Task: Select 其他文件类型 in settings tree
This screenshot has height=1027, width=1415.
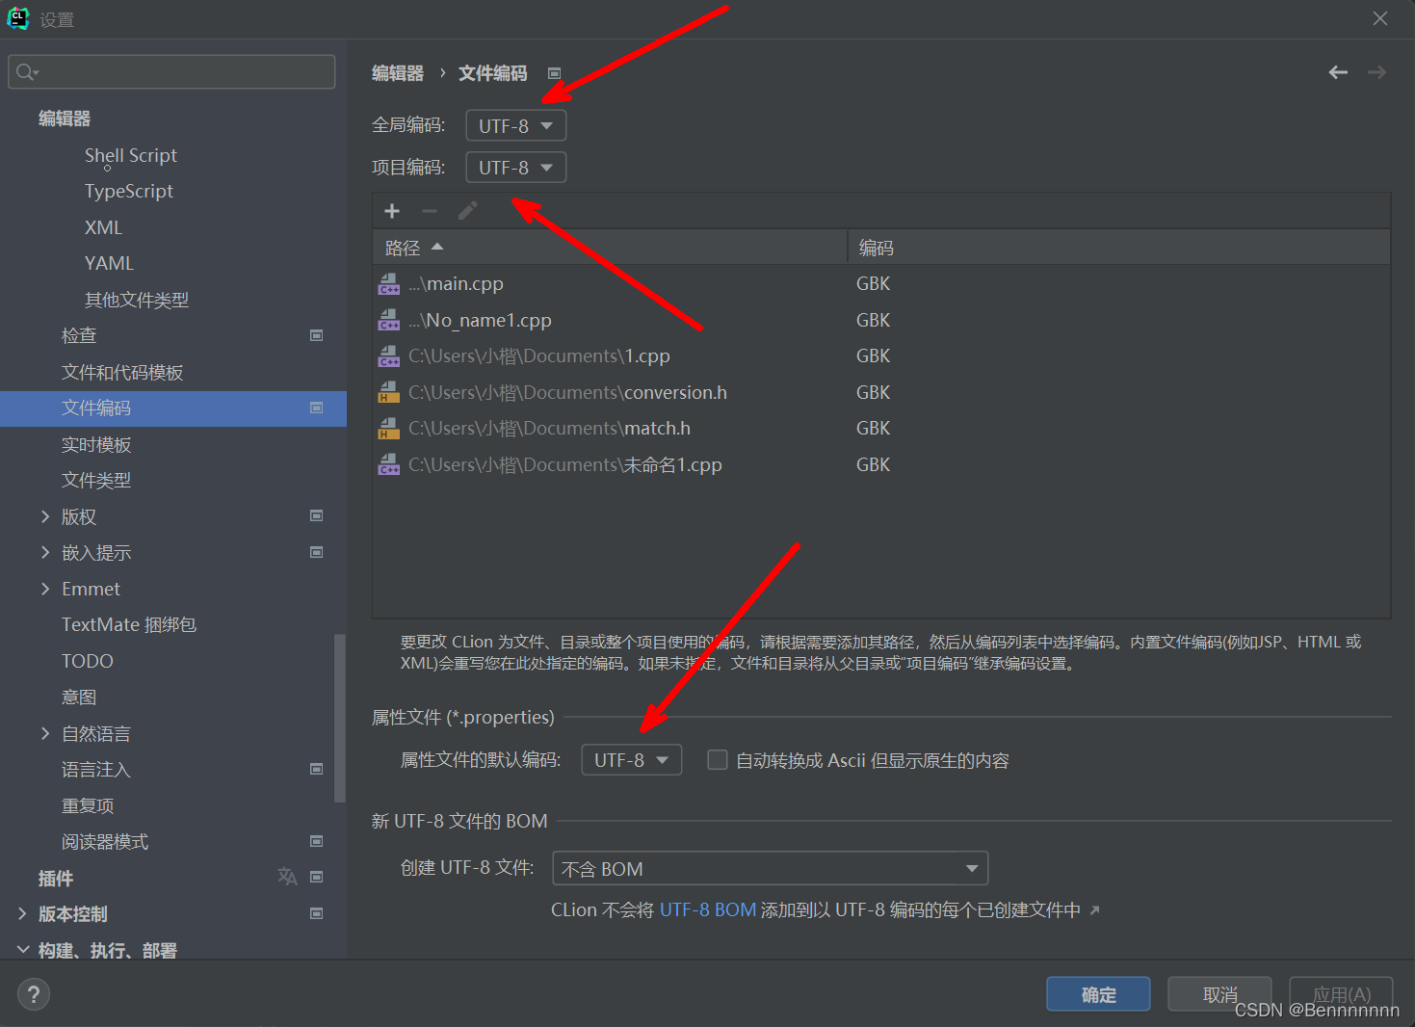Action: coord(137,300)
